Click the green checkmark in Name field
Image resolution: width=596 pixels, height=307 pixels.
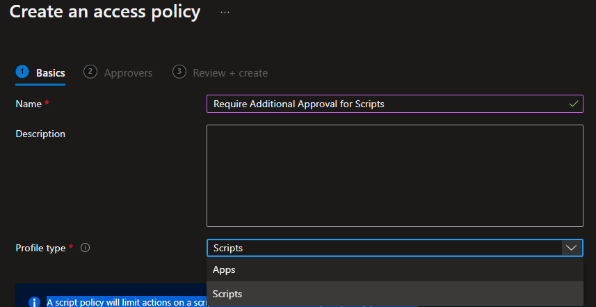pos(573,104)
